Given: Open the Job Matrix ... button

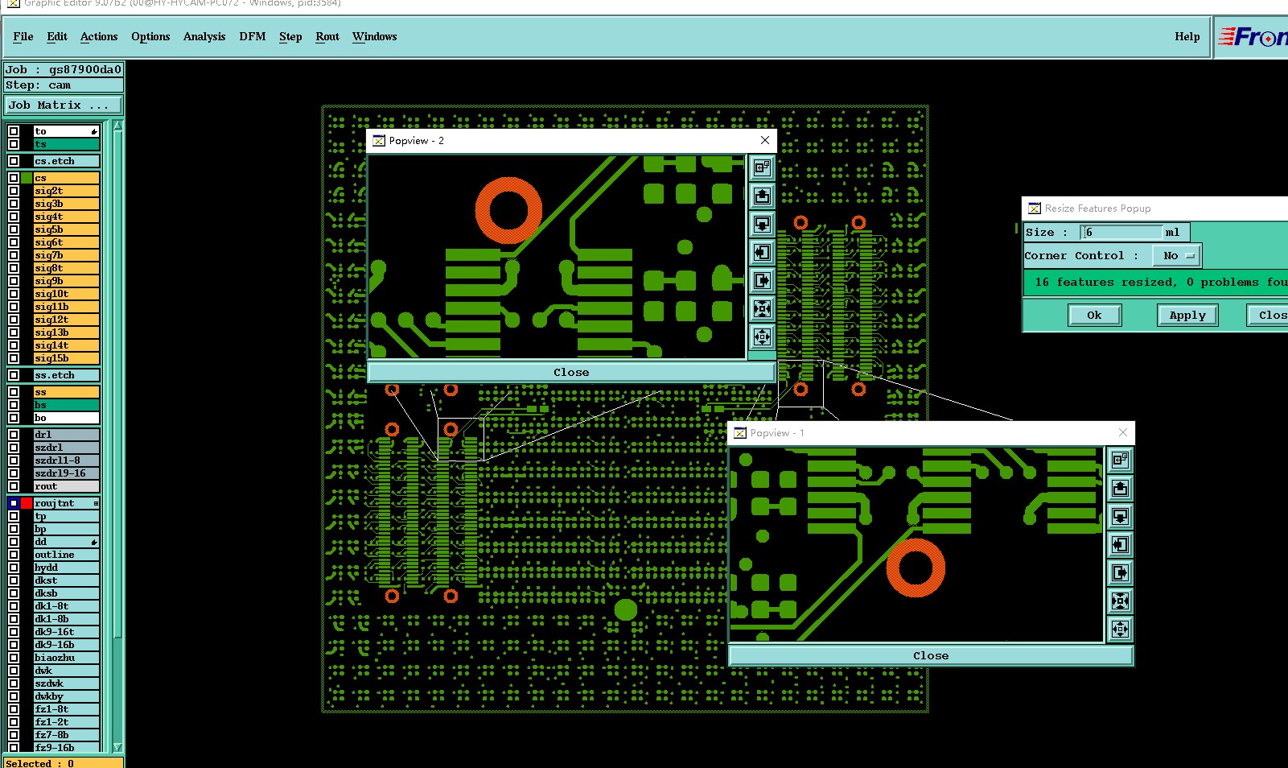Looking at the screenshot, I should point(64,105).
